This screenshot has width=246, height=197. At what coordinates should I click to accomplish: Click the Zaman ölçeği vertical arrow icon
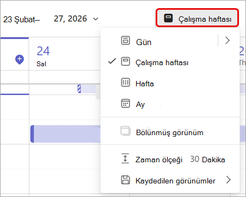125,158
